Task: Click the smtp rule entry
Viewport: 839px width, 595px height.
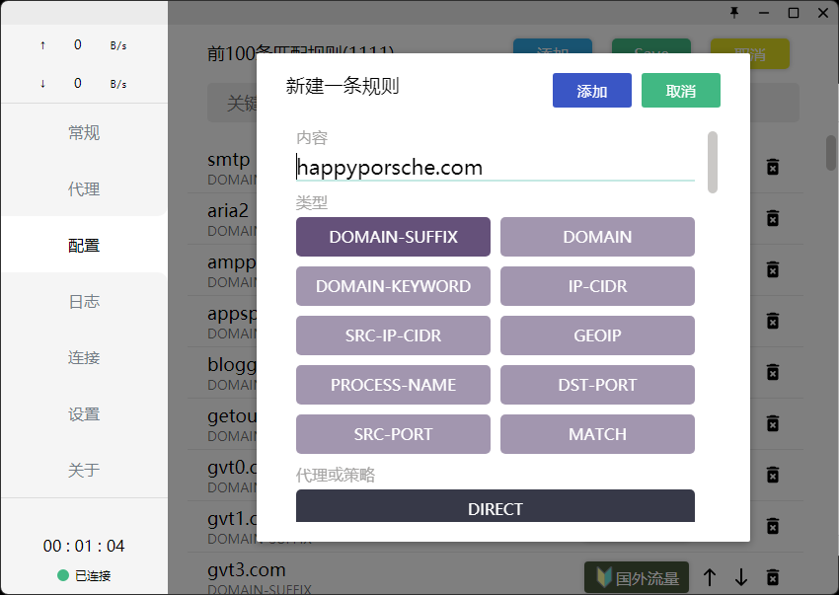Action: (x=229, y=167)
